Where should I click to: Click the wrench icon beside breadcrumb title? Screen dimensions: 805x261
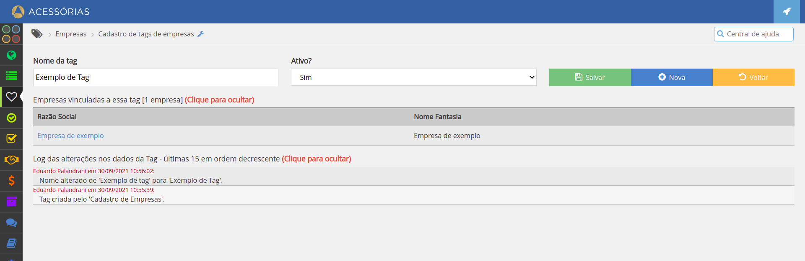pos(201,34)
